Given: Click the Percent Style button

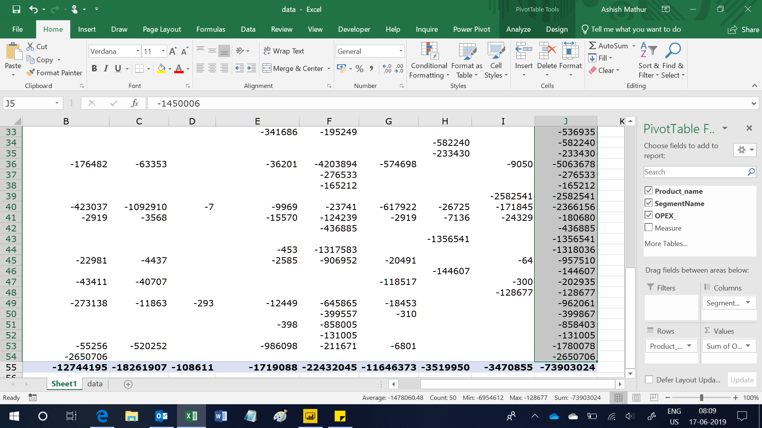Looking at the screenshot, I should tap(360, 69).
